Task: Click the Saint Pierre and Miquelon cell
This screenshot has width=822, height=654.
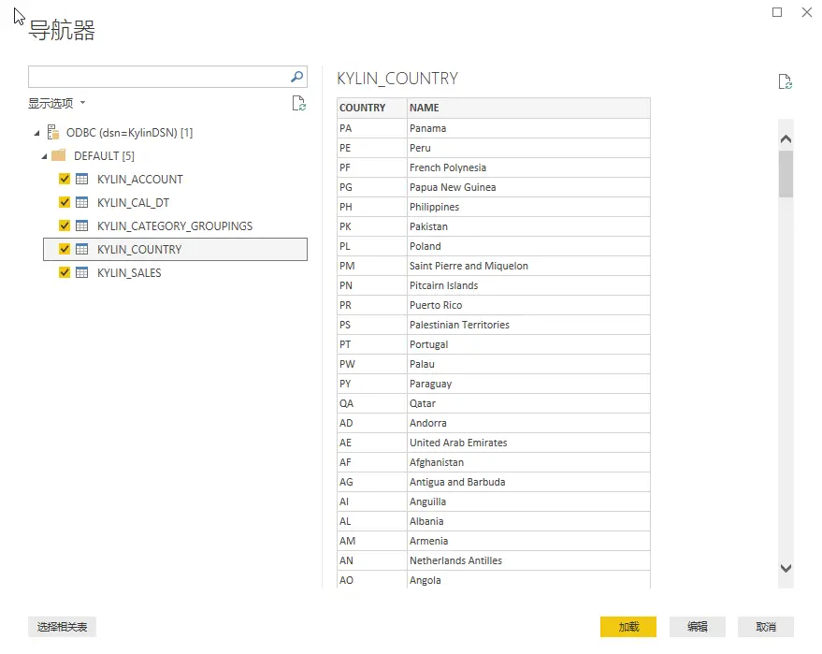Action: click(x=528, y=266)
